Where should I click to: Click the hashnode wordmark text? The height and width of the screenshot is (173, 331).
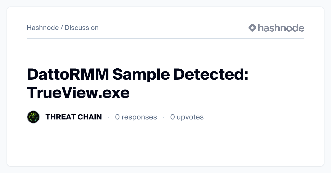[x=281, y=28]
